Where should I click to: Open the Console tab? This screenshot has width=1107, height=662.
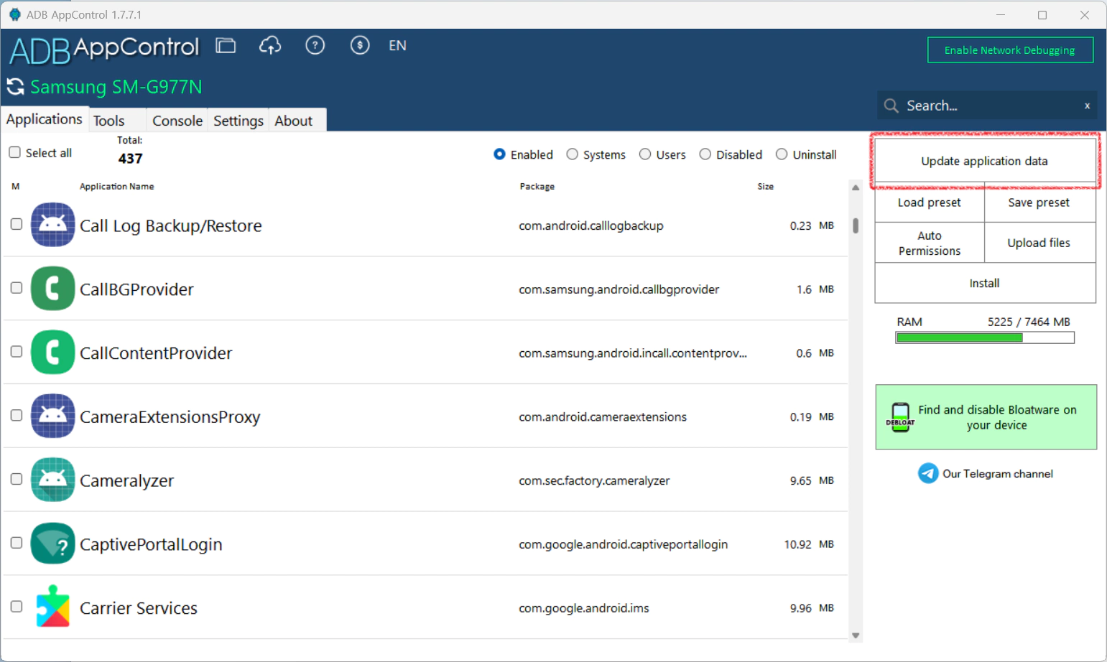coord(177,121)
